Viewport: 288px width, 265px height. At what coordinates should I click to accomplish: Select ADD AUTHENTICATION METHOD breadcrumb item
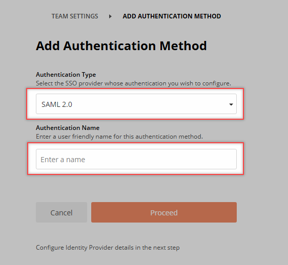click(x=172, y=16)
